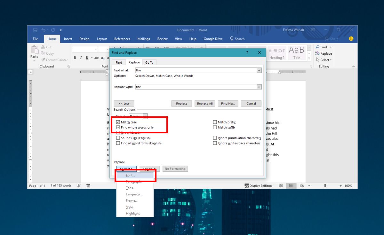Choose Highlight from the Format menu
The width and height of the screenshot is (384, 235).
(x=135, y=214)
